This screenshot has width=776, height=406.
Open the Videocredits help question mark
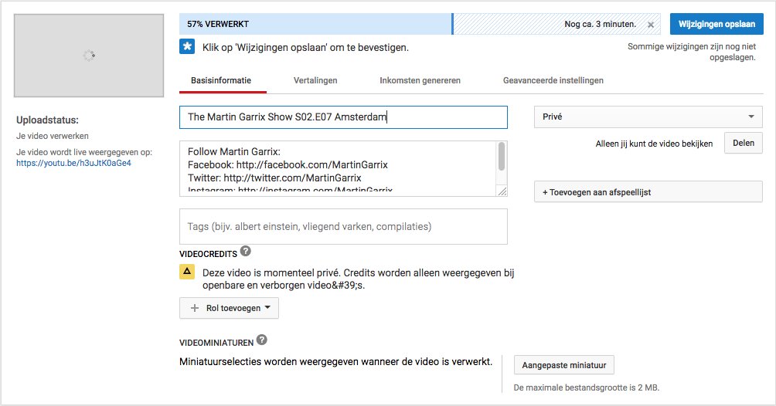click(x=246, y=251)
